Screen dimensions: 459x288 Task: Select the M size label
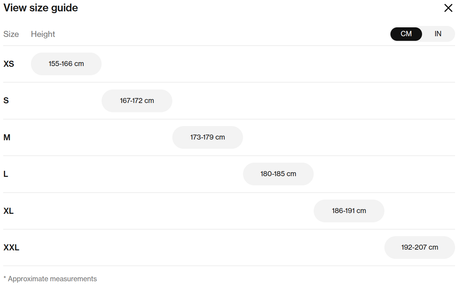tap(7, 137)
